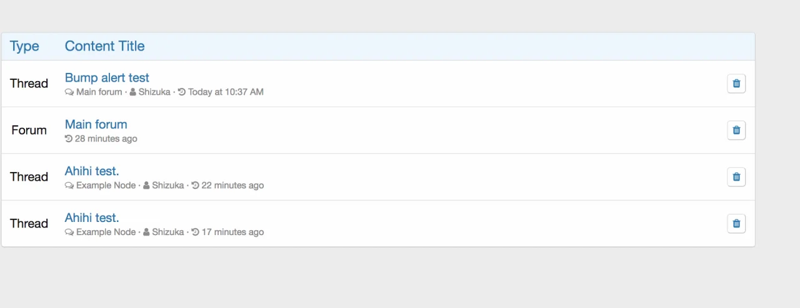Click the history icon beside "22 minutes ago"
The image size is (800, 308).
coord(195,185)
